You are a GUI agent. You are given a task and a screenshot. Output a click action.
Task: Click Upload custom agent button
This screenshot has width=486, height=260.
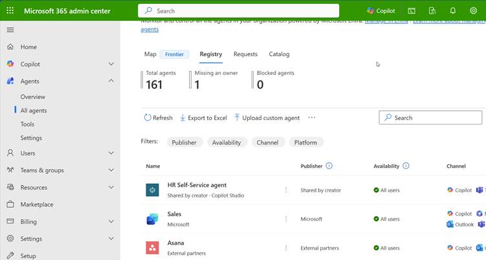click(x=267, y=118)
